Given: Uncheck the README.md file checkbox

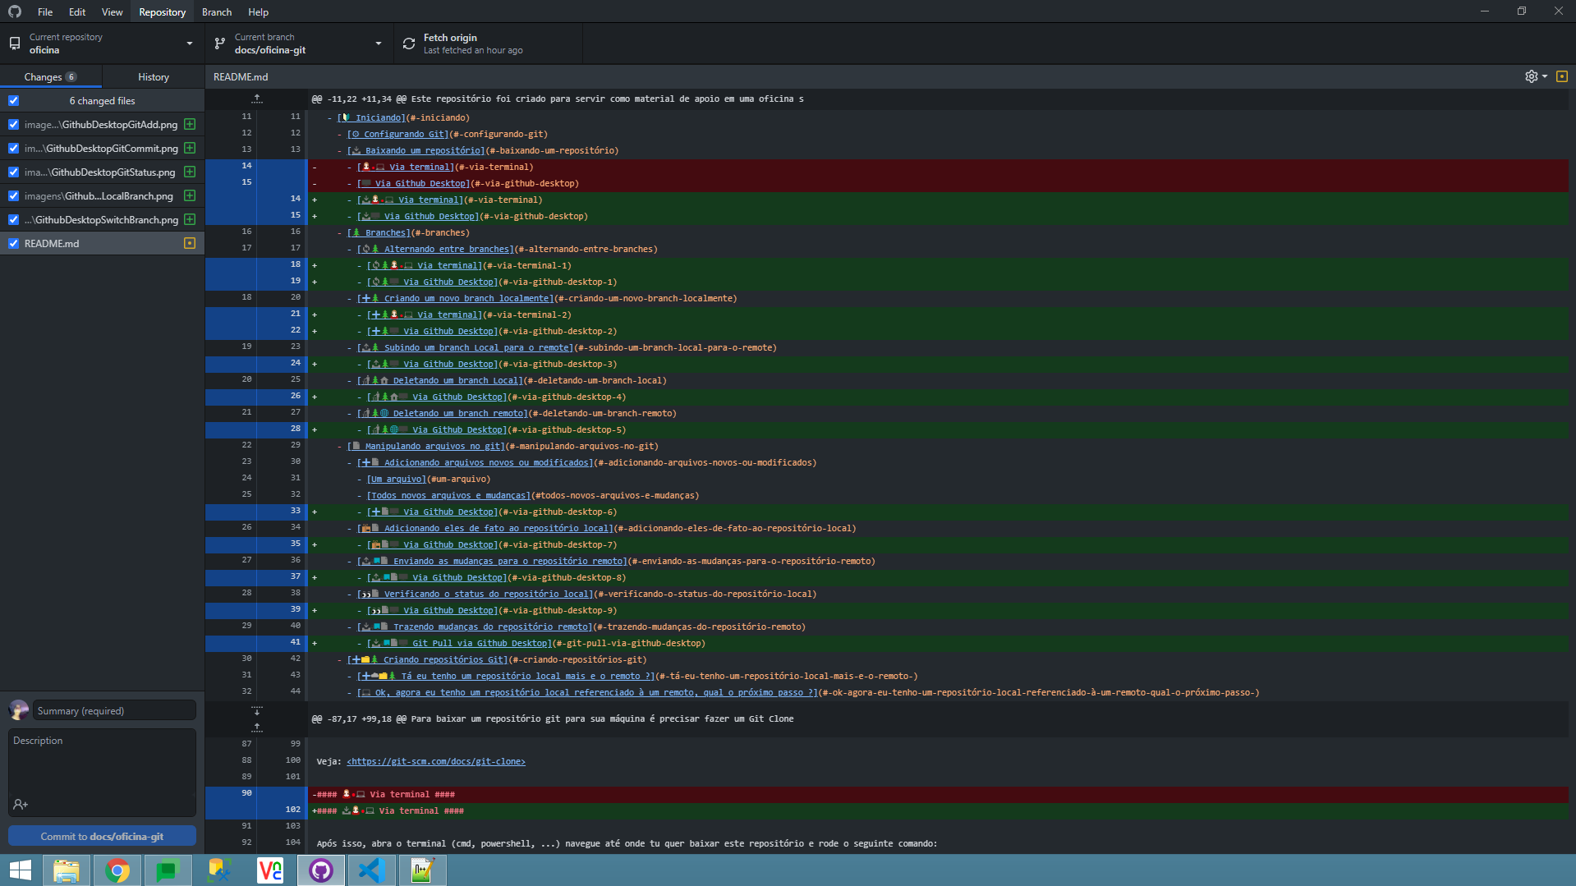Looking at the screenshot, I should click(13, 243).
